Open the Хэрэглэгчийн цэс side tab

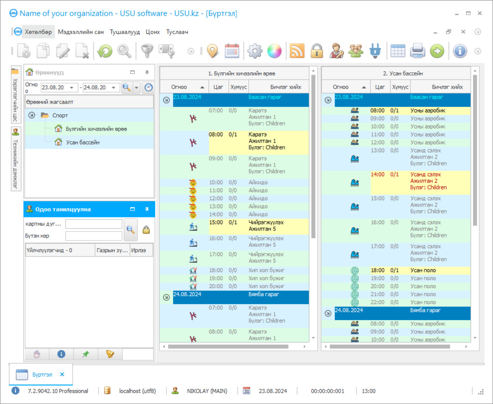coord(16,95)
